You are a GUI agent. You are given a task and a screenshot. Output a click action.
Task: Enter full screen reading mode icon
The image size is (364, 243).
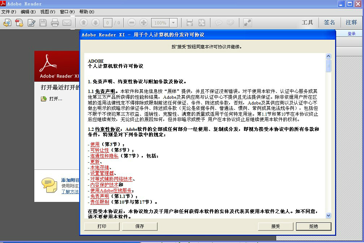click(x=248, y=22)
